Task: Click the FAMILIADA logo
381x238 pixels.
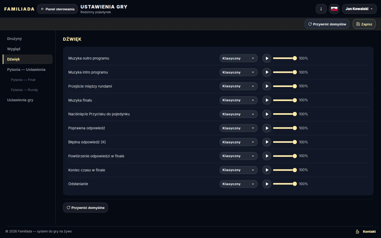Action: 19,9
